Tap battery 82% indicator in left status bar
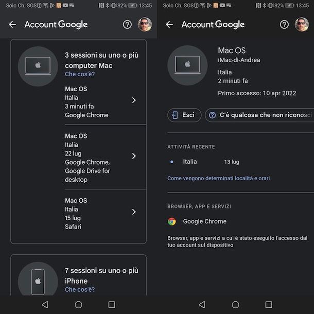This screenshot has height=314, width=314. [127, 6]
